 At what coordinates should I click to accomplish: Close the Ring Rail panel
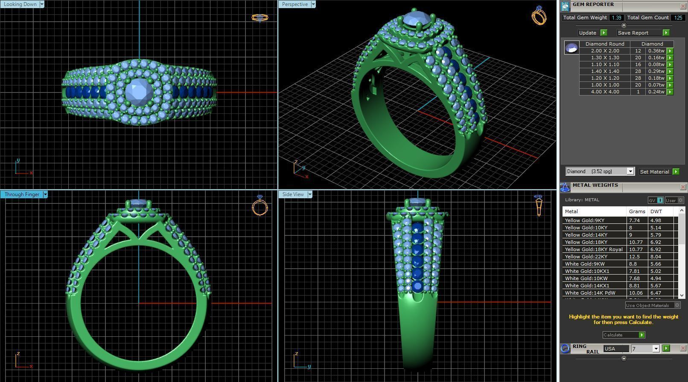tap(682, 348)
